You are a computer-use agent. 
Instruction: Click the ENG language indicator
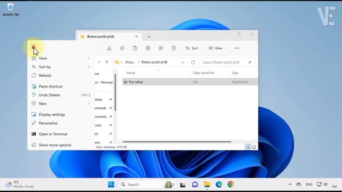coord(309,185)
